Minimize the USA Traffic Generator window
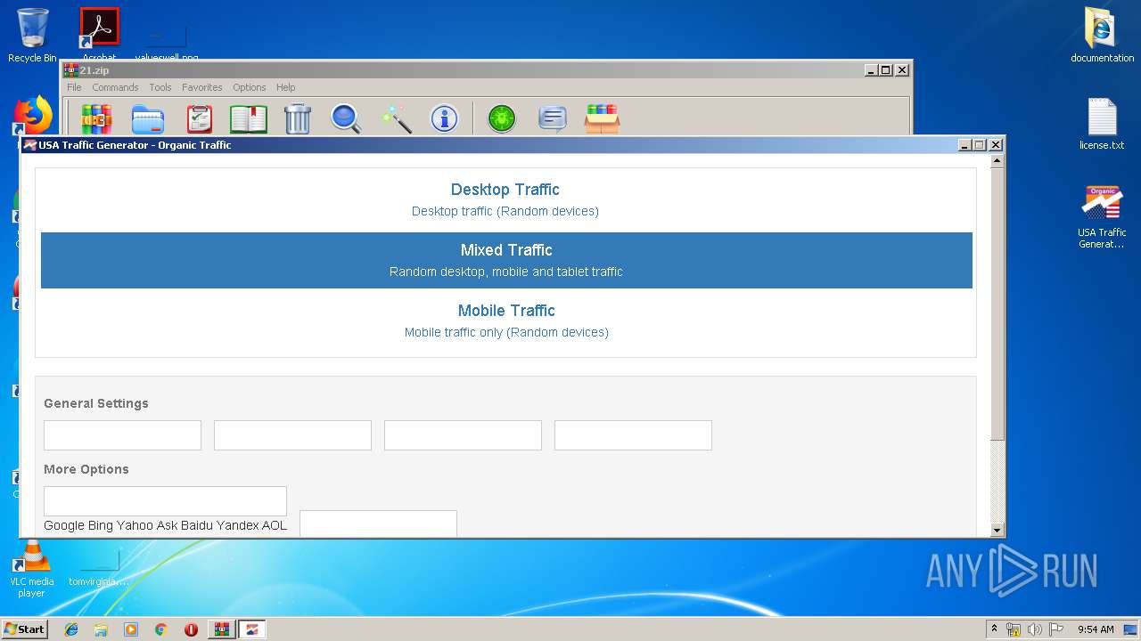 click(x=965, y=144)
